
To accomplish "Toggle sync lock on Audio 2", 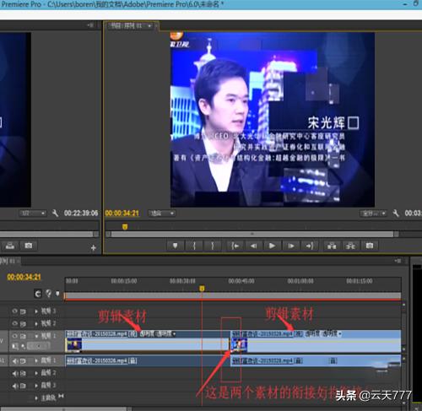I will [x=23, y=373].
